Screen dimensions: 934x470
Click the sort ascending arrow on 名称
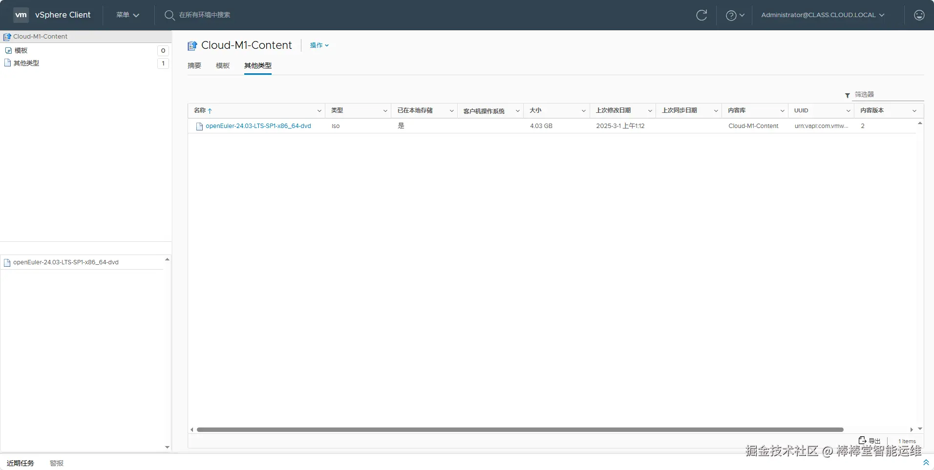click(210, 111)
